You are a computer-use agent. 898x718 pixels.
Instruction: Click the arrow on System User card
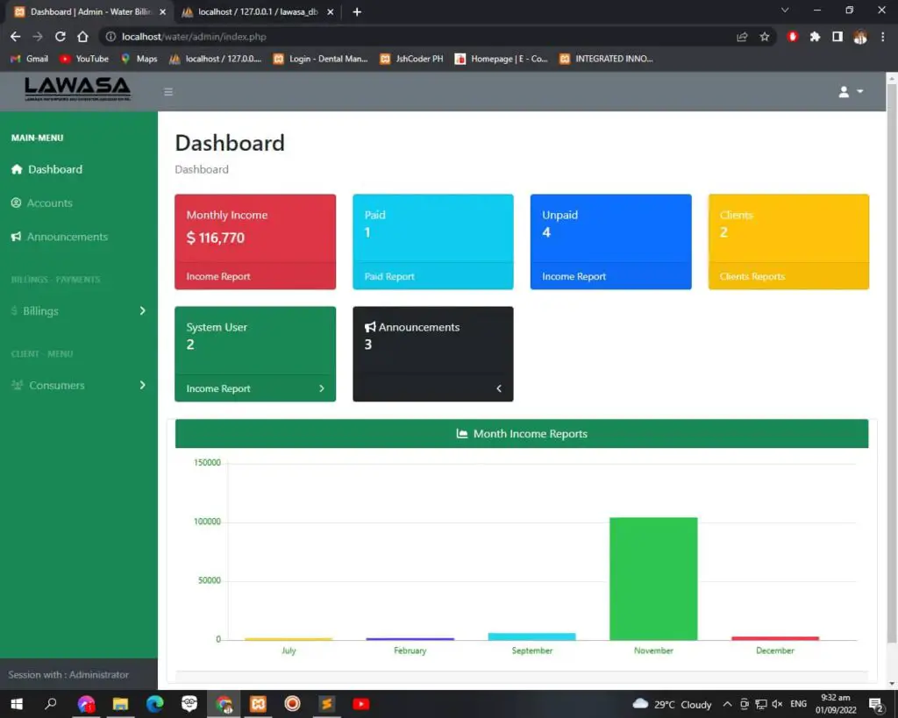pyautogui.click(x=321, y=388)
